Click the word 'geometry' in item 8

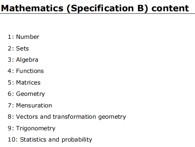coord(112,117)
